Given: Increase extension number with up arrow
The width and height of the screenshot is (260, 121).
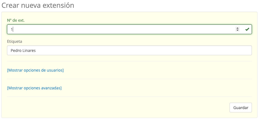Looking at the screenshot, I should [x=238, y=28].
